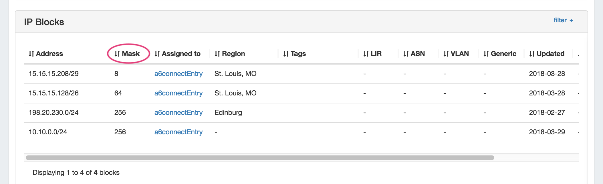This screenshot has width=603, height=184.
Task: Open a6connectEntry link for 10.10.0.0/24
Action: (178, 132)
